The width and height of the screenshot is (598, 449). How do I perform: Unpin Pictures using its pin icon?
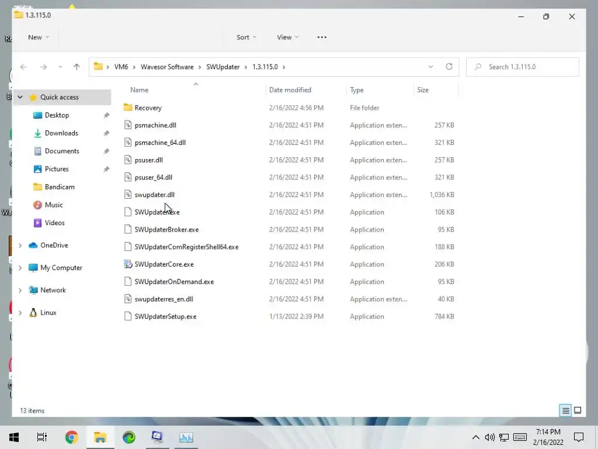point(106,169)
